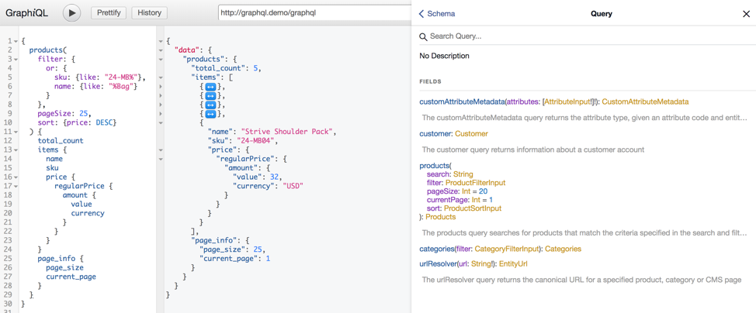Viewport: 756px width, 313px height.
Task: Collapse the price block at line 16
Action: tap(16, 177)
